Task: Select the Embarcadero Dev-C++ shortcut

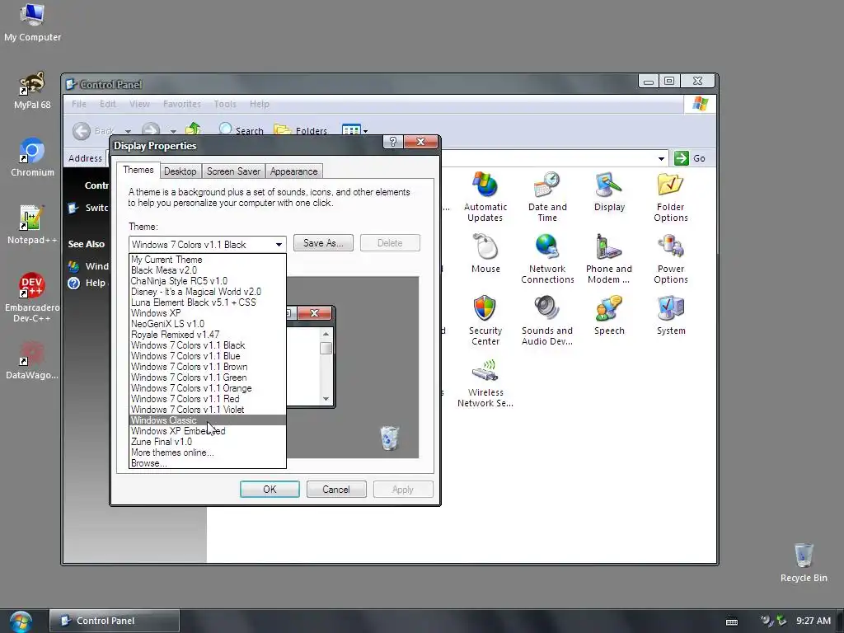Action: coord(32,298)
